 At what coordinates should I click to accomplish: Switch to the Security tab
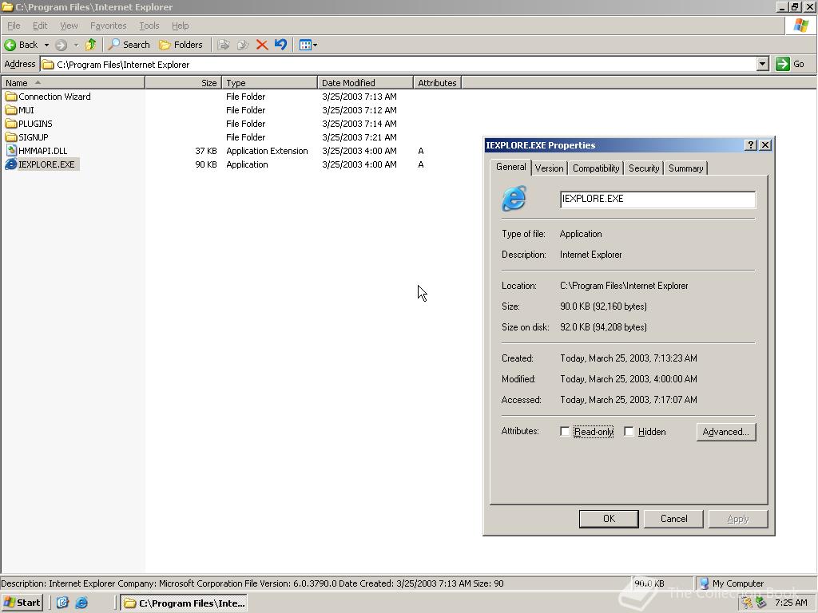pos(644,168)
